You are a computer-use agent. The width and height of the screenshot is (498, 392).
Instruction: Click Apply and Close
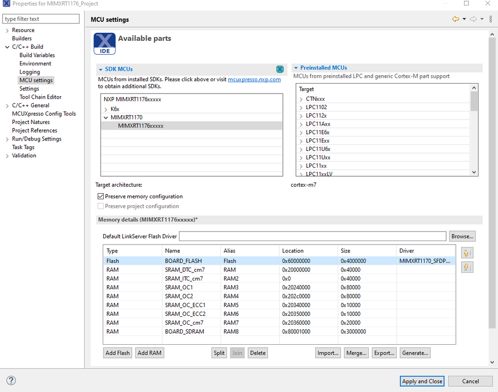422,381
